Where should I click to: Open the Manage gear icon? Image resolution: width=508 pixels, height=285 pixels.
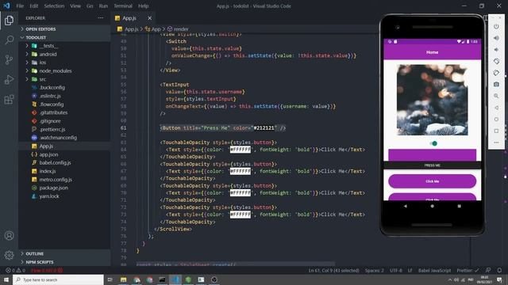tap(9, 255)
